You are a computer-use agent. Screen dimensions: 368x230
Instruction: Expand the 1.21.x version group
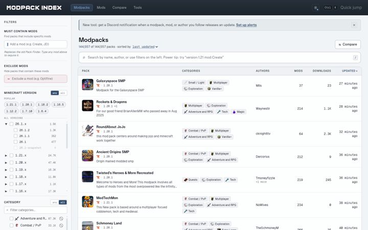pos(6,155)
